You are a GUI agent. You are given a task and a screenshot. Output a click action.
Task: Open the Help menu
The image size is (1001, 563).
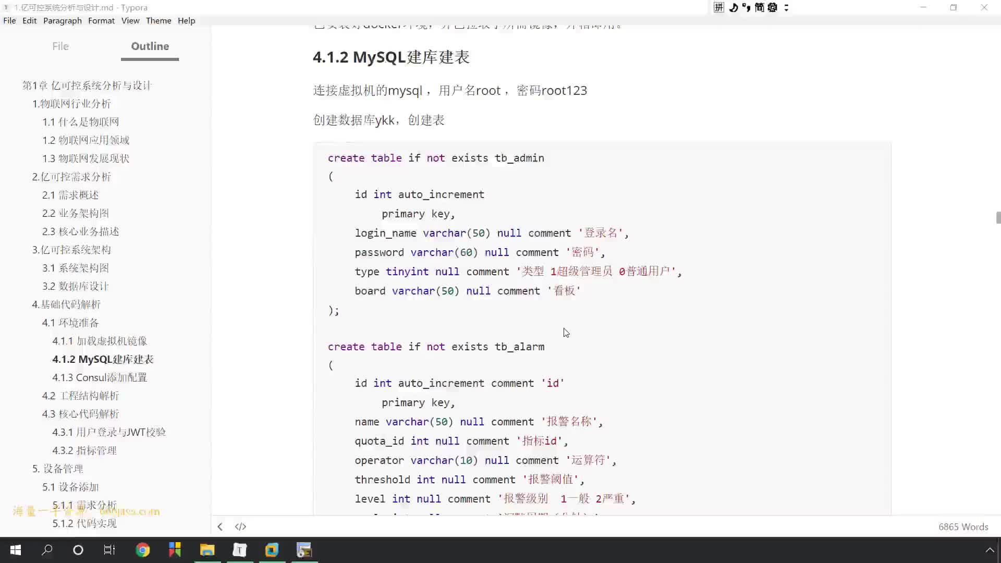[186, 20]
